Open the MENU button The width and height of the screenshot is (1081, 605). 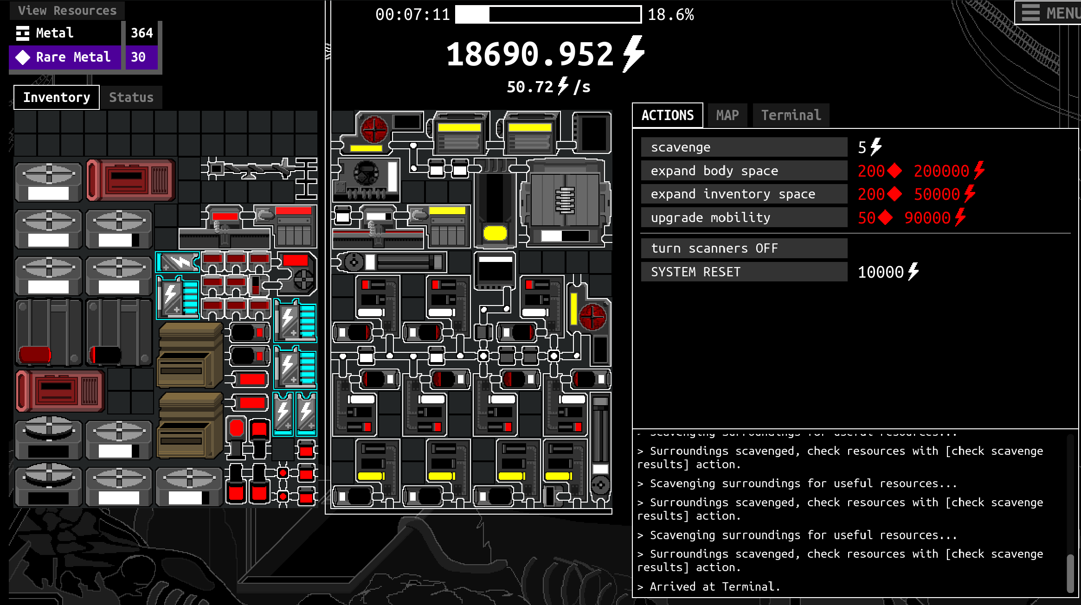(1049, 13)
